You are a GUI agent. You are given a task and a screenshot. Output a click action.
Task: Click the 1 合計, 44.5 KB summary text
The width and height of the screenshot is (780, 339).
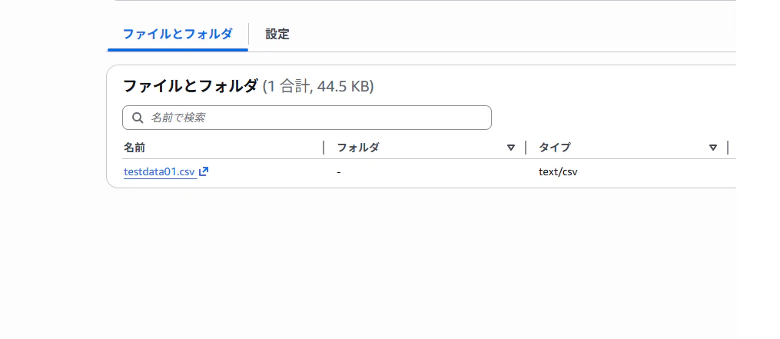(318, 87)
